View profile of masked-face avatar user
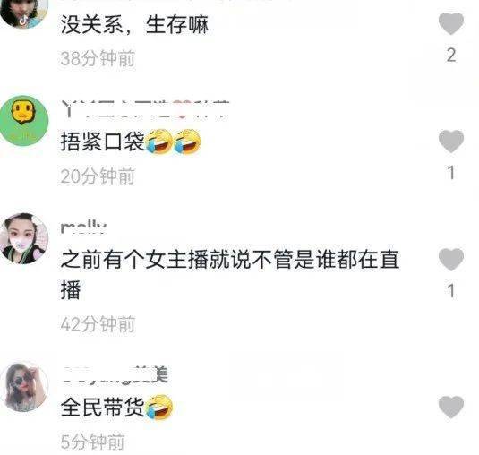This screenshot has width=479, height=455. (x=24, y=238)
